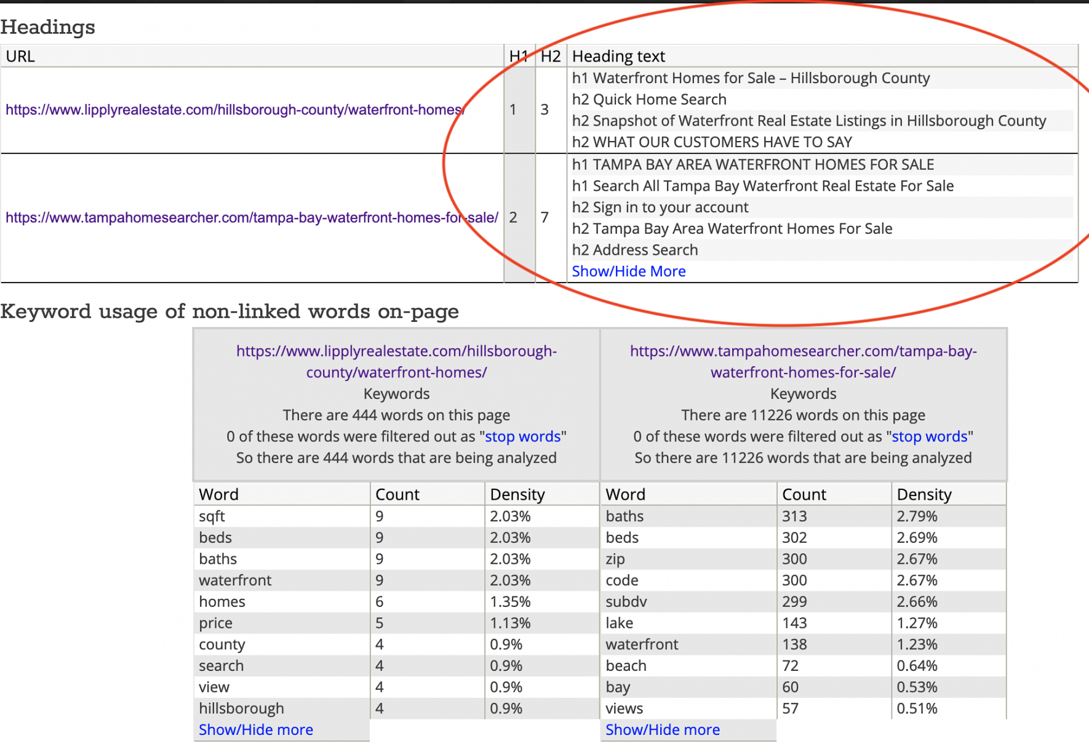Select word "beach" in right table
Image resolution: width=1089 pixels, height=754 pixels.
coord(626,666)
